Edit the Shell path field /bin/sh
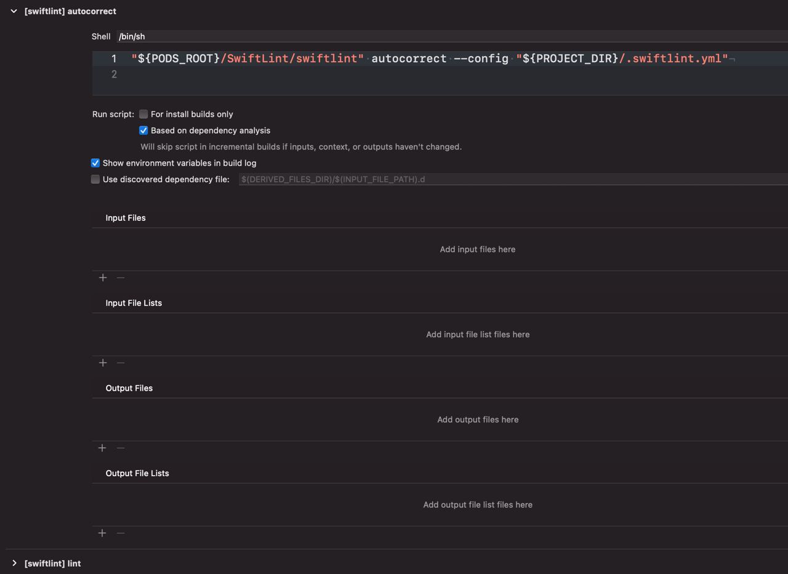 (x=452, y=36)
